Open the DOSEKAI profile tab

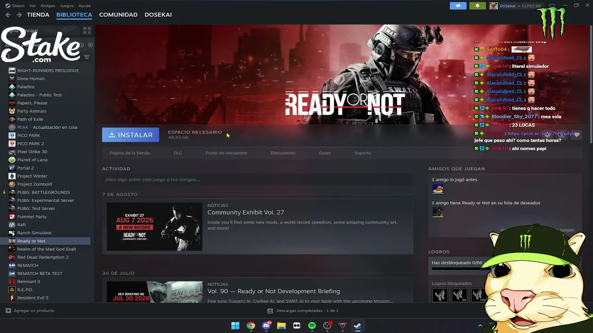[158, 15]
